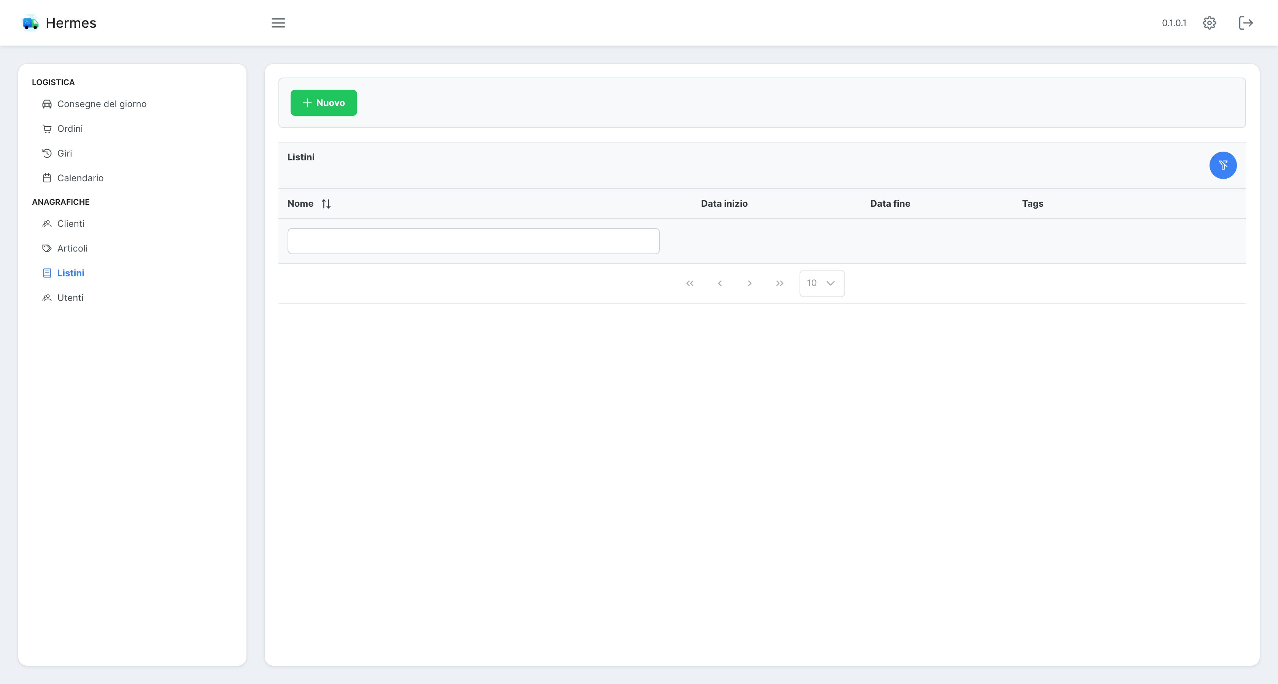
Task: Click the Hermes truck logo
Action: click(30, 23)
